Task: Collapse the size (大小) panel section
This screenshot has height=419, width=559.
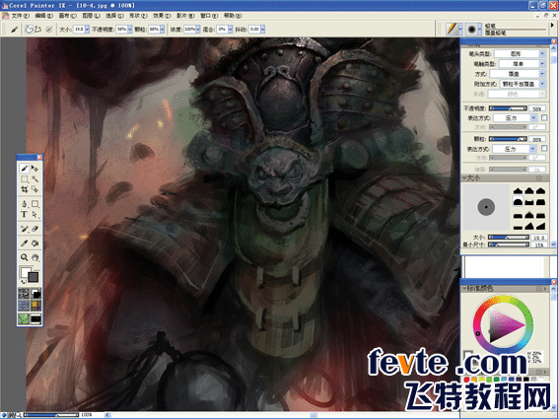Action: (464, 177)
